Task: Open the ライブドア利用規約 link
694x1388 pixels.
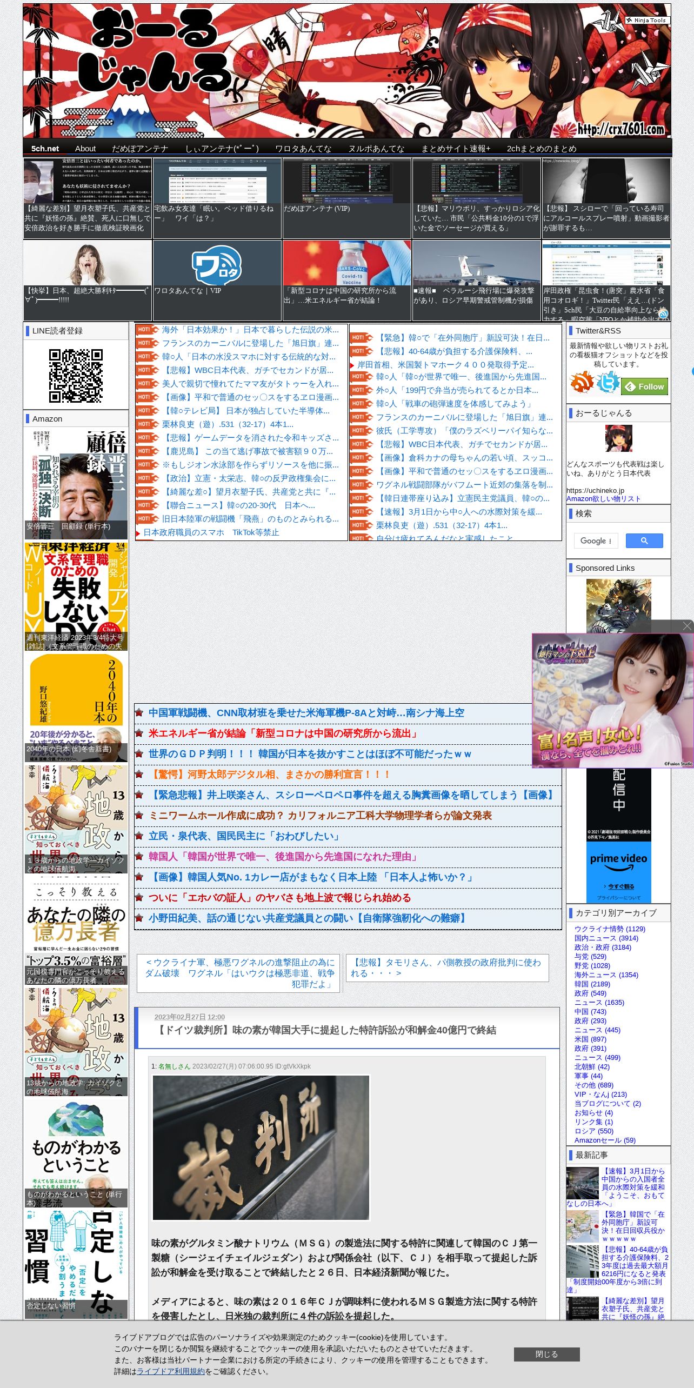Action: (170, 1371)
